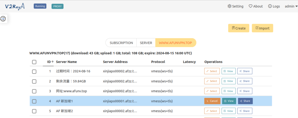Expand the admin account dropdown
The image size is (298, 118).
click(x=291, y=6)
